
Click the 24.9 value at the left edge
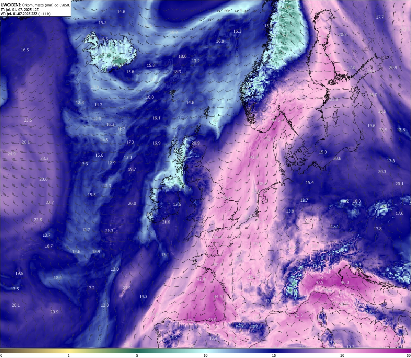(12, 154)
